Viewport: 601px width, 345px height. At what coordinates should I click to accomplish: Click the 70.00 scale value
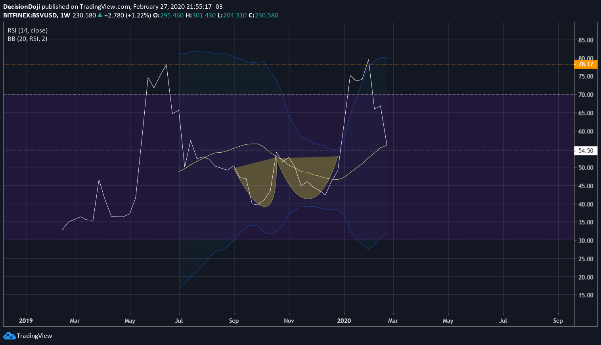coord(586,94)
